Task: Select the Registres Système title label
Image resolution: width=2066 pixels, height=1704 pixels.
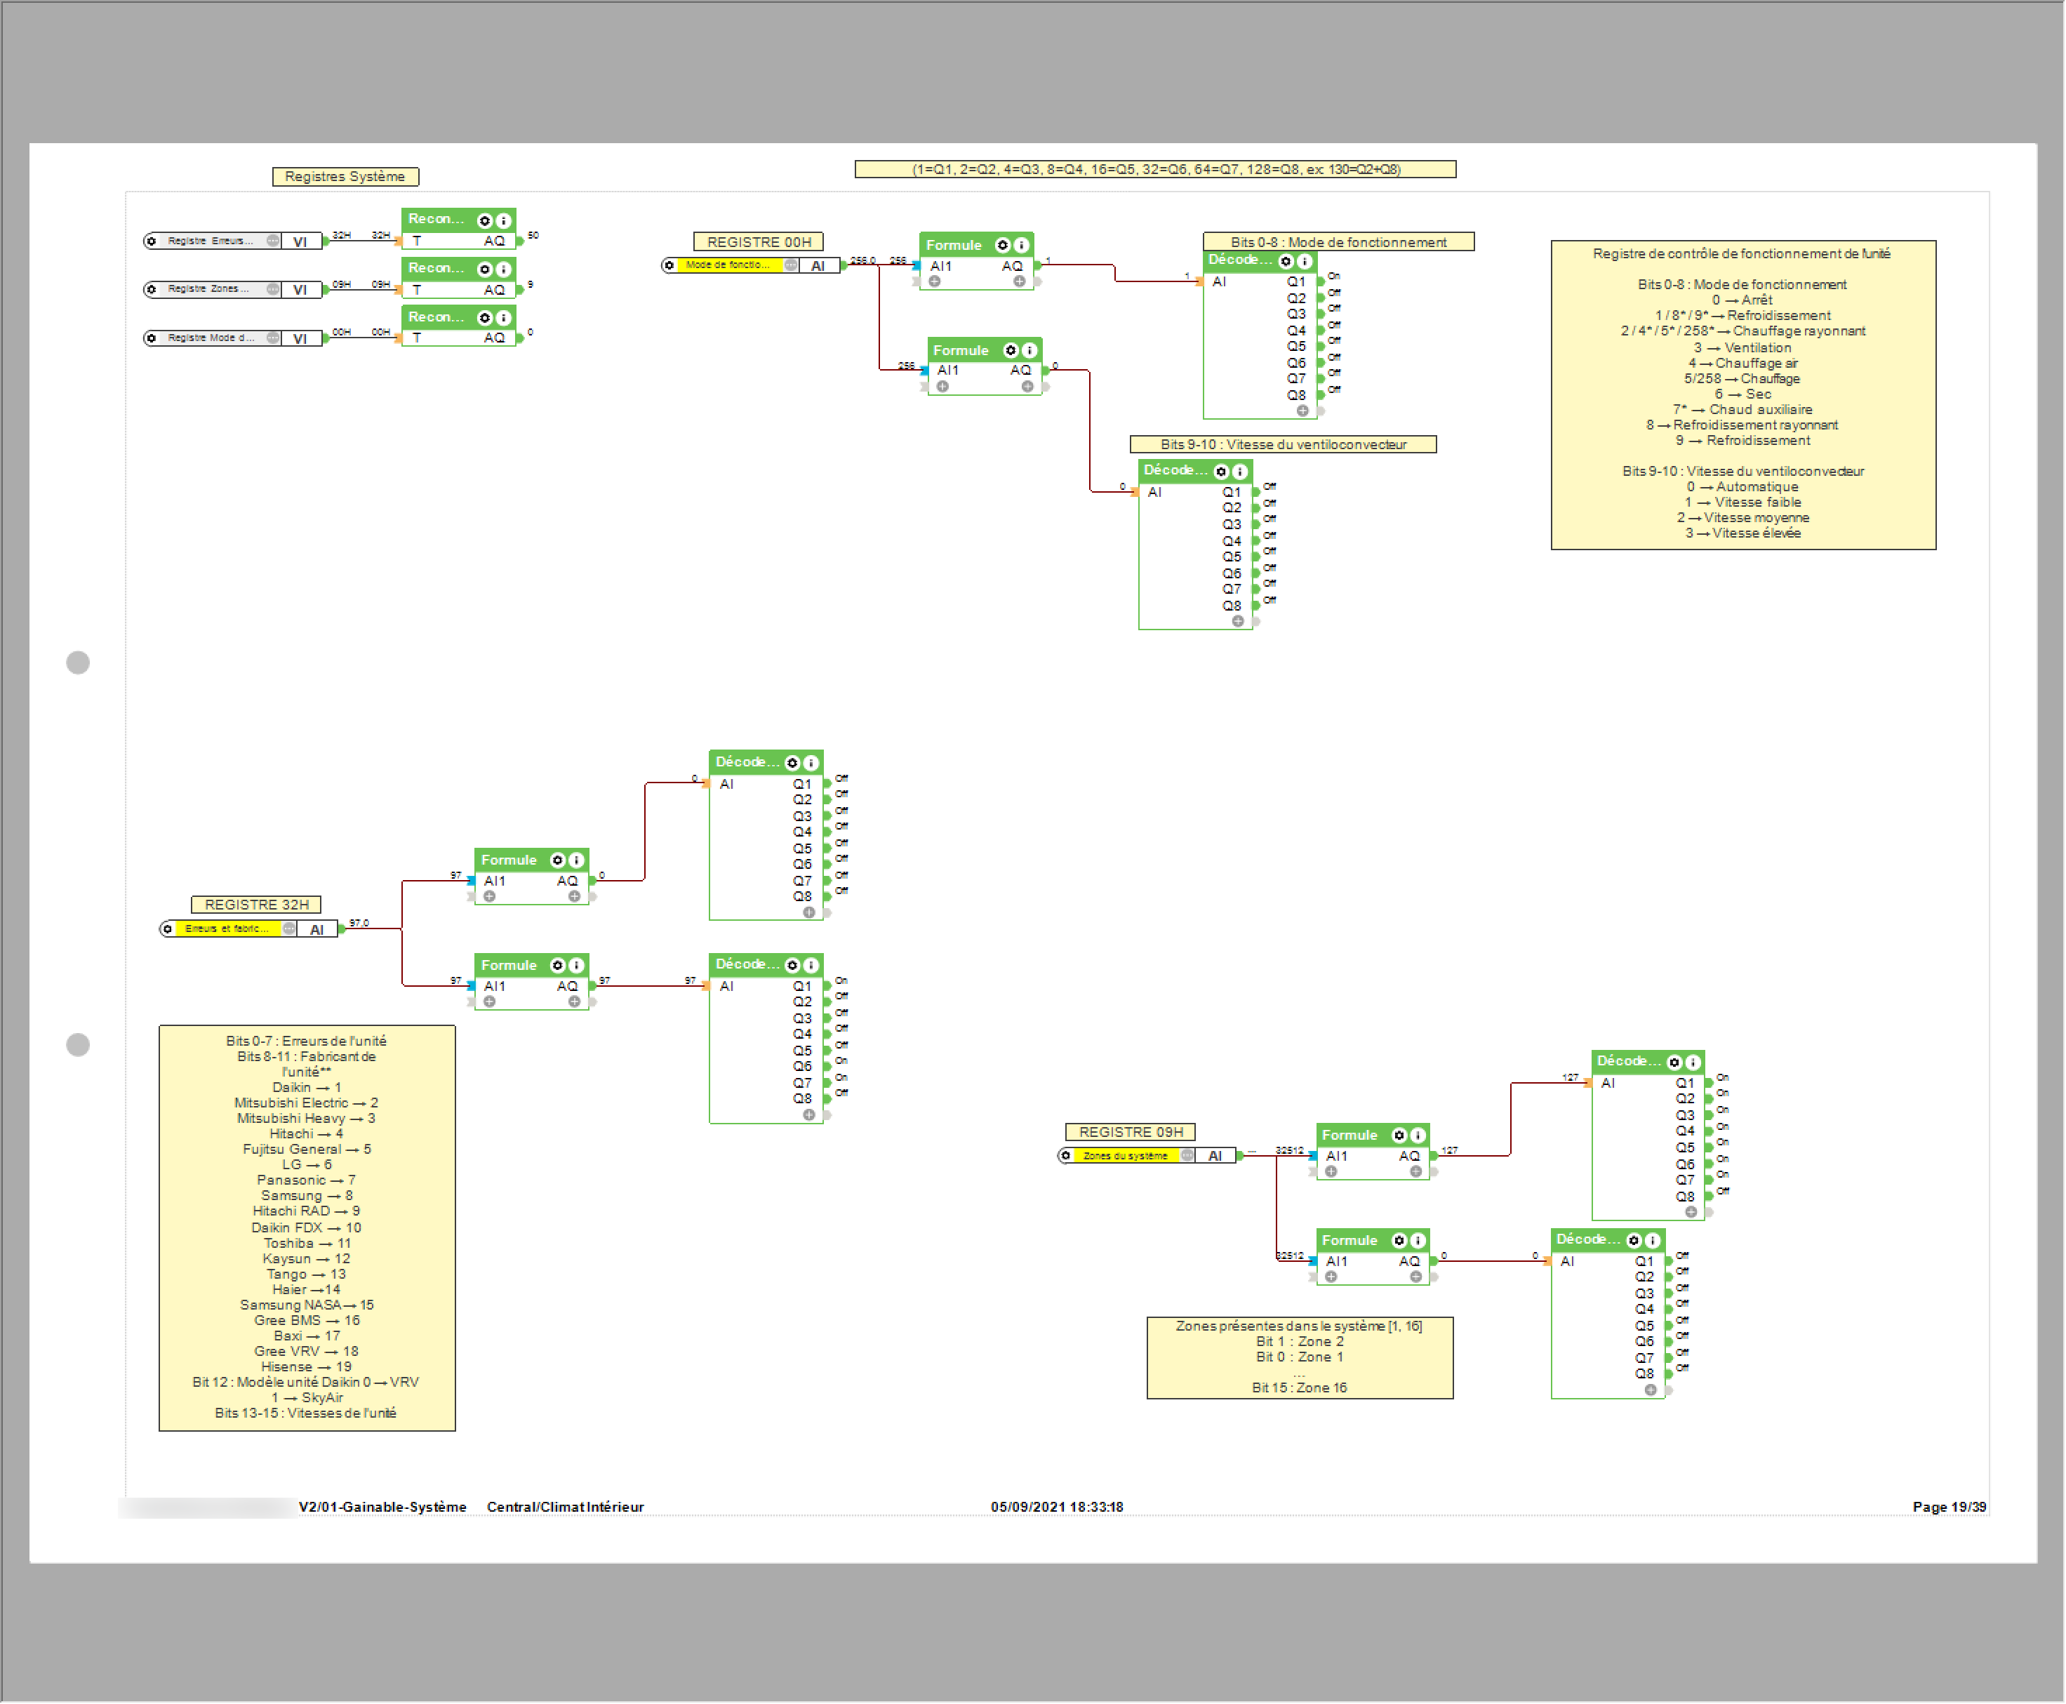Action: (345, 177)
